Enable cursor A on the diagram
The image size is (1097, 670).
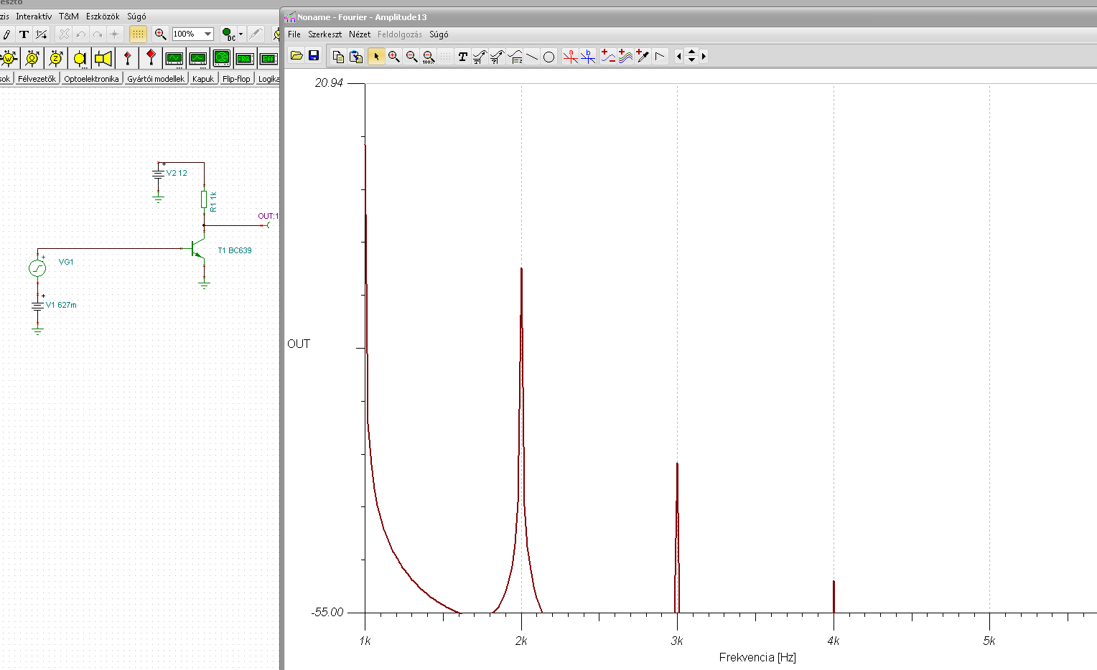pyautogui.click(x=571, y=57)
